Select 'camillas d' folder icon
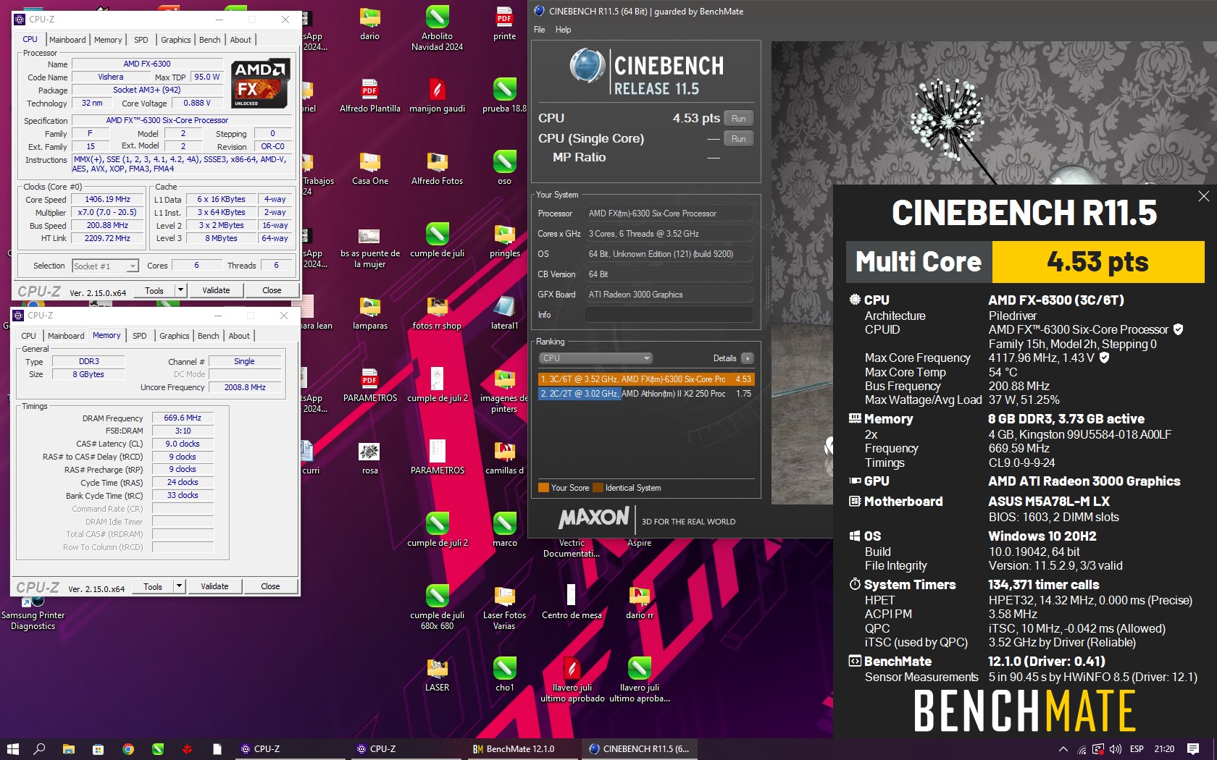 pyautogui.click(x=504, y=457)
